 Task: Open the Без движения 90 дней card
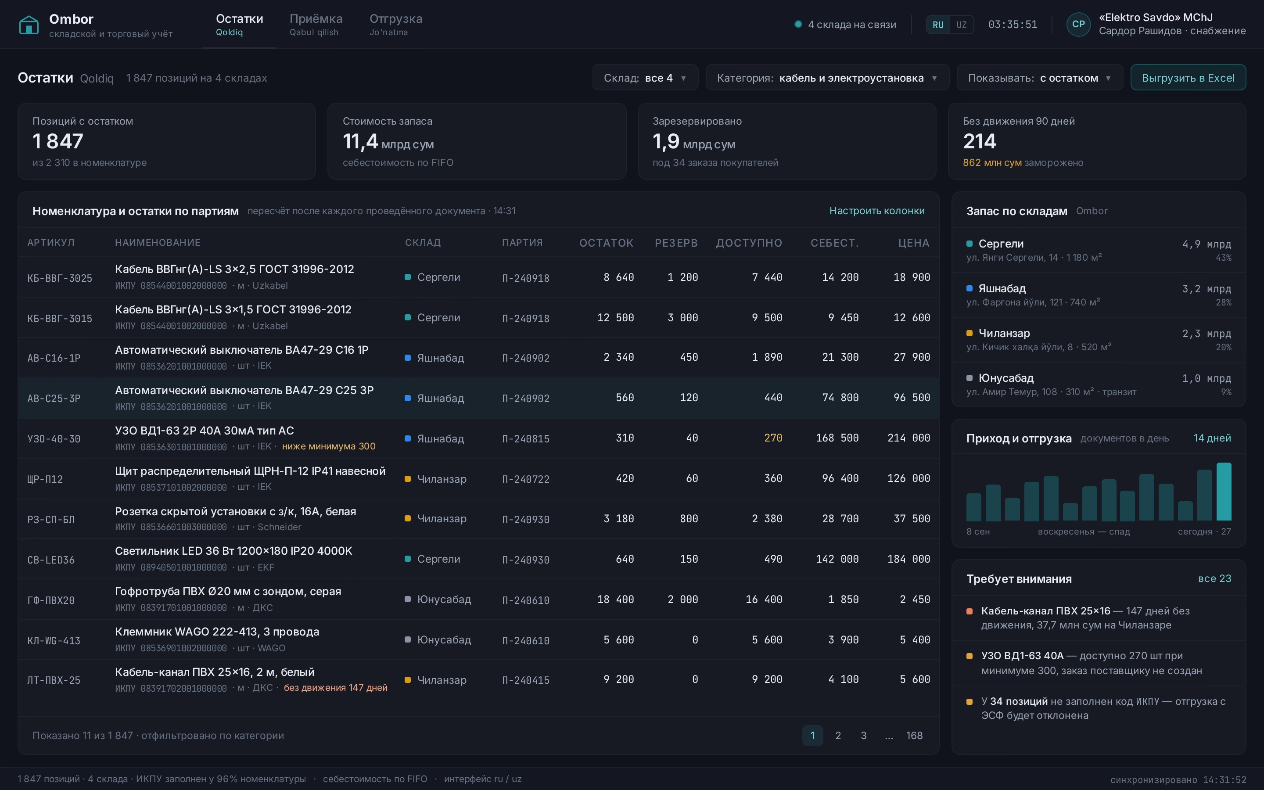coord(1097,141)
